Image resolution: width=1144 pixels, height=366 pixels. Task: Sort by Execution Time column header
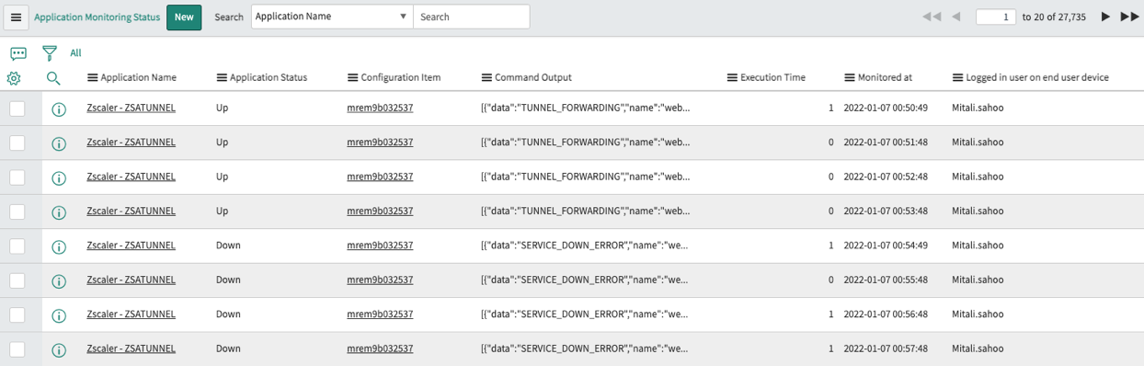point(773,78)
